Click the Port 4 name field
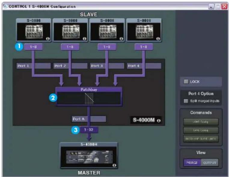Screen dimensions: 229x177 click(x=144, y=66)
